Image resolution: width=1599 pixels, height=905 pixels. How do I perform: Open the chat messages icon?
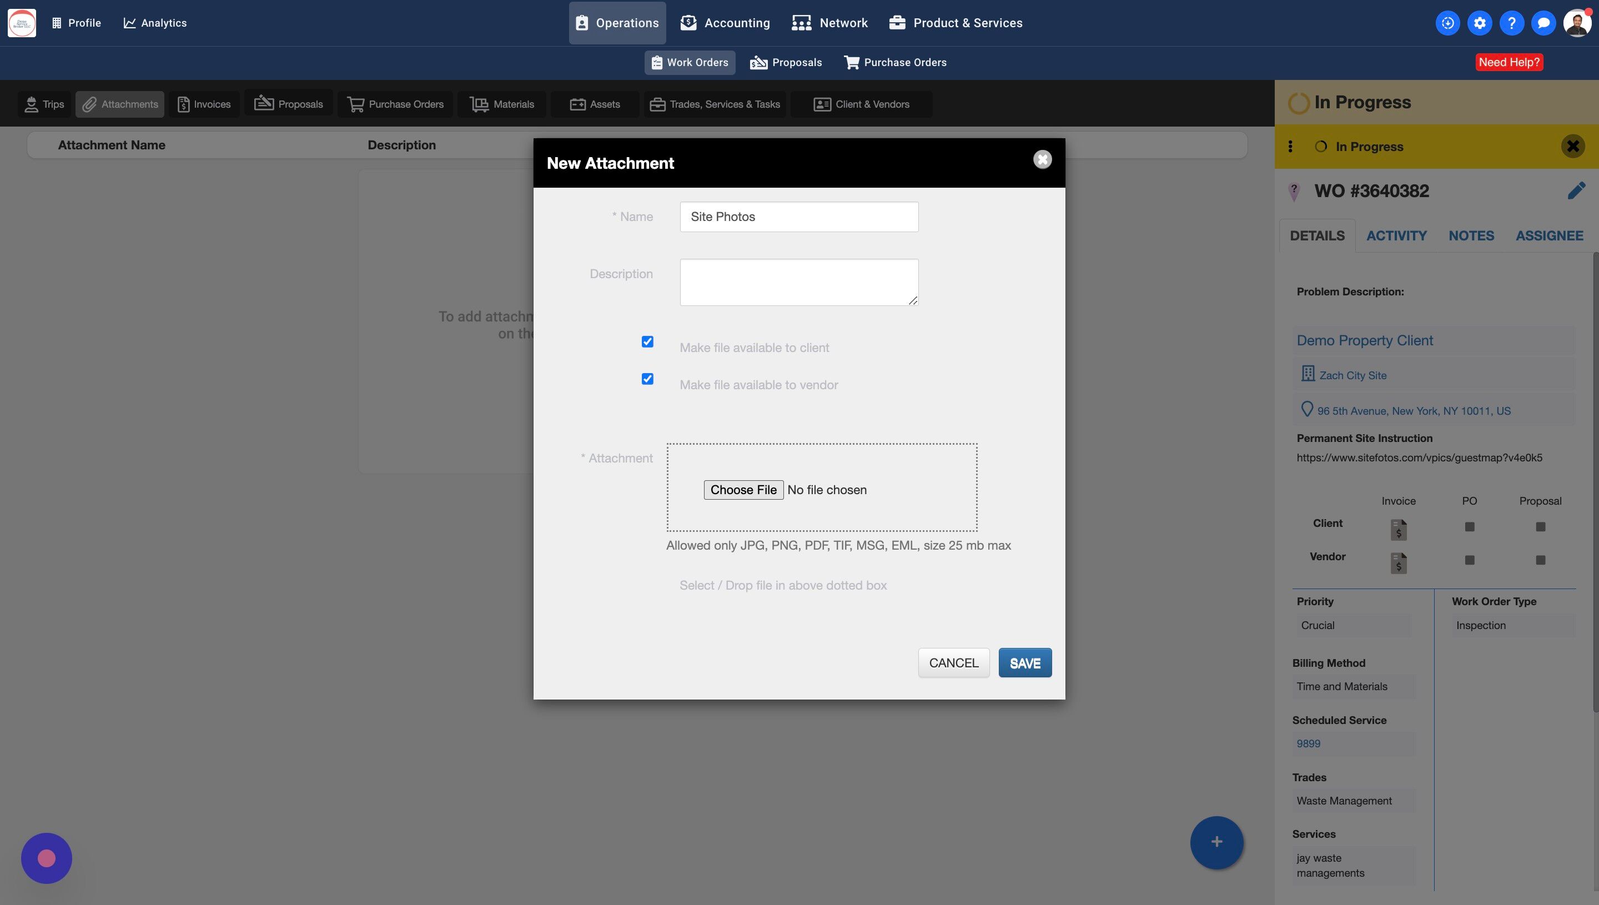[x=1543, y=23]
